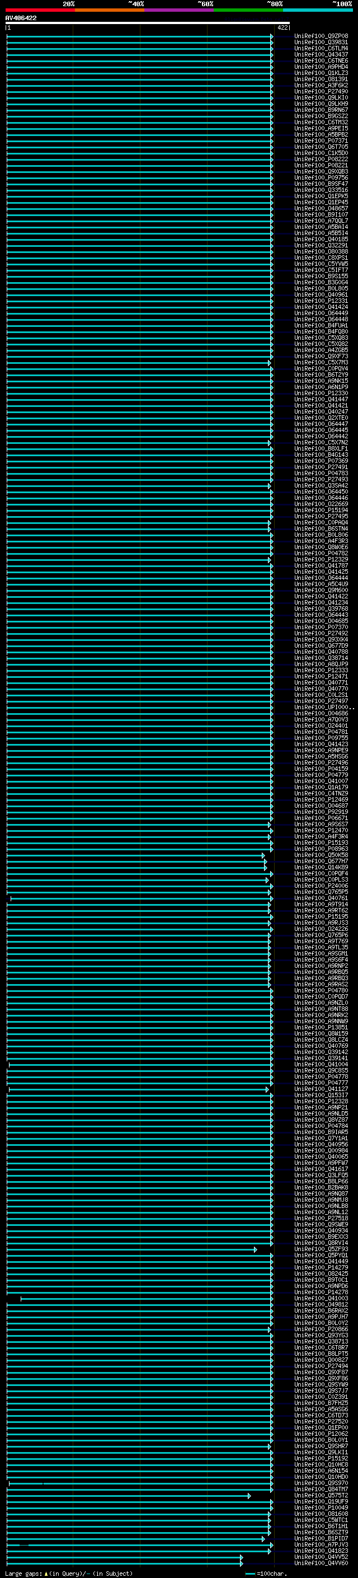This screenshot has height=1578, width=358.
Task: Click label UniRef100_Q40761
Action: pos(321,898)
